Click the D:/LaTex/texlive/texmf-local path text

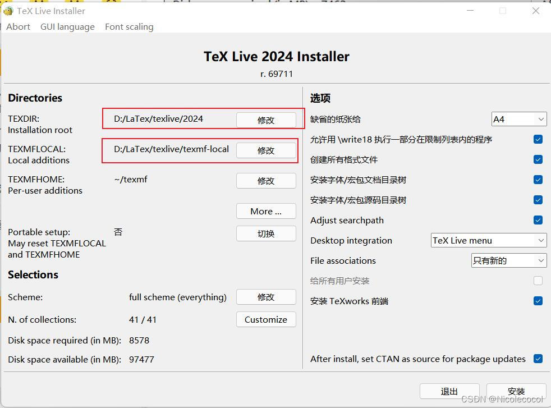click(x=172, y=149)
